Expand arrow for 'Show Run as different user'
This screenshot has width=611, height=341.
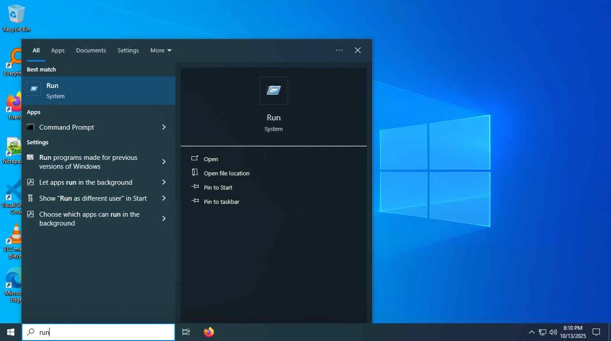(164, 198)
